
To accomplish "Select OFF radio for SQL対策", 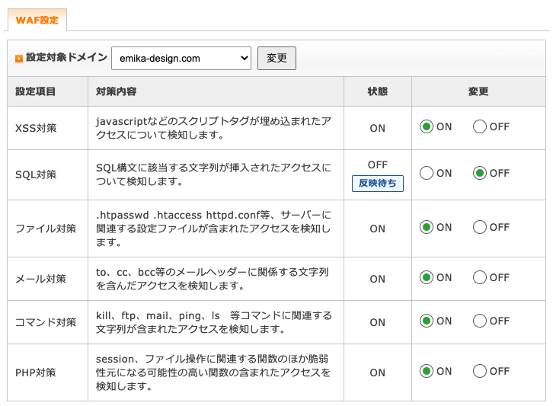I will 480,173.
